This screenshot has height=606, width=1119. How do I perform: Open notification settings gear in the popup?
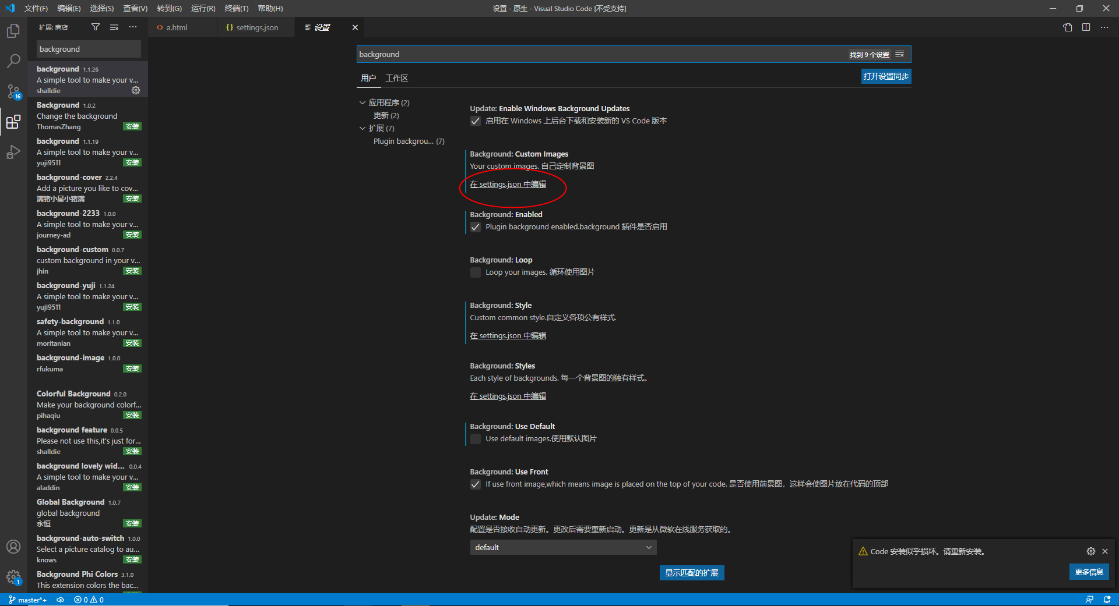[x=1090, y=551]
